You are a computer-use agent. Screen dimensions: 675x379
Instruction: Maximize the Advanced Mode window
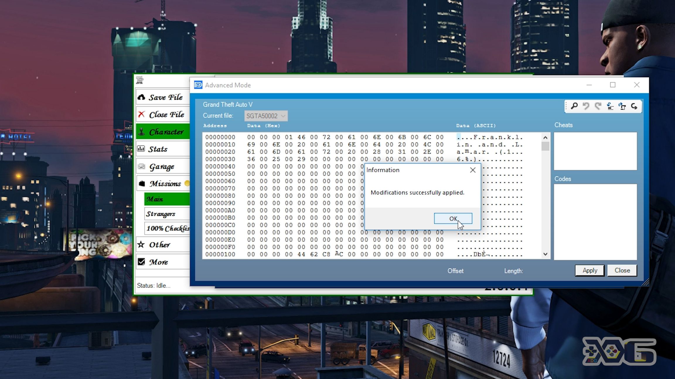613,85
